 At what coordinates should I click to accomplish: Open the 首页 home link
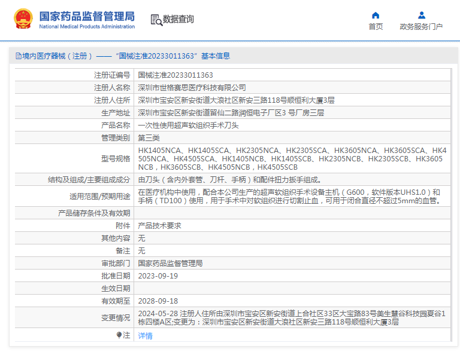376,27
